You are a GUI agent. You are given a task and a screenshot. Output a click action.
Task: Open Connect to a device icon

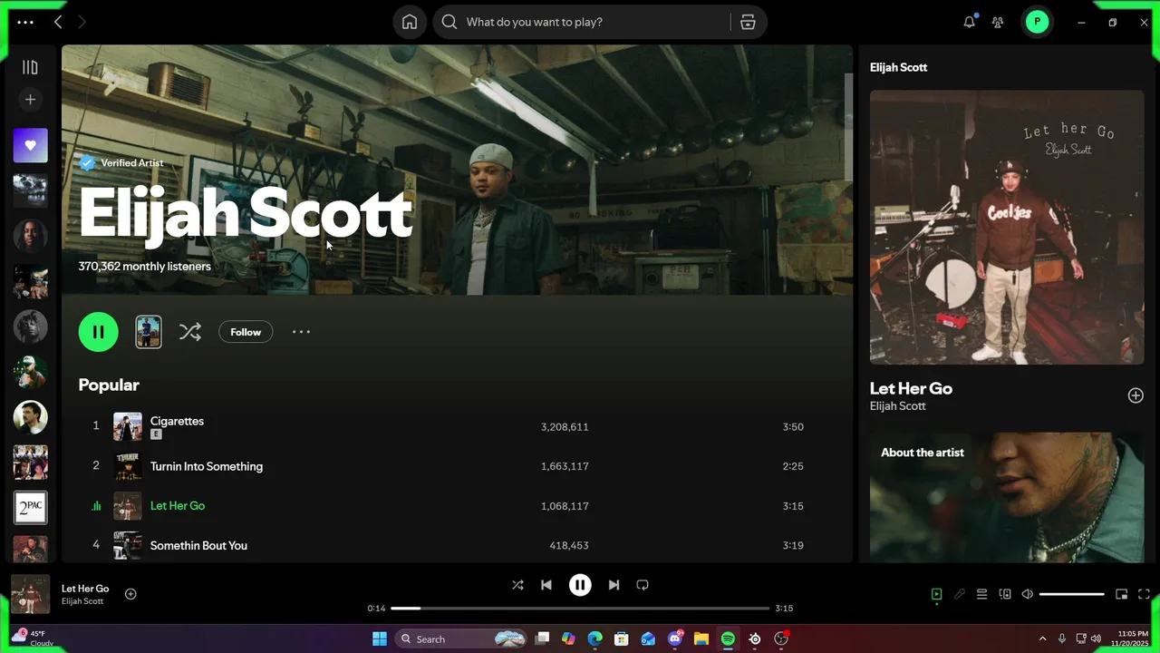point(1005,594)
